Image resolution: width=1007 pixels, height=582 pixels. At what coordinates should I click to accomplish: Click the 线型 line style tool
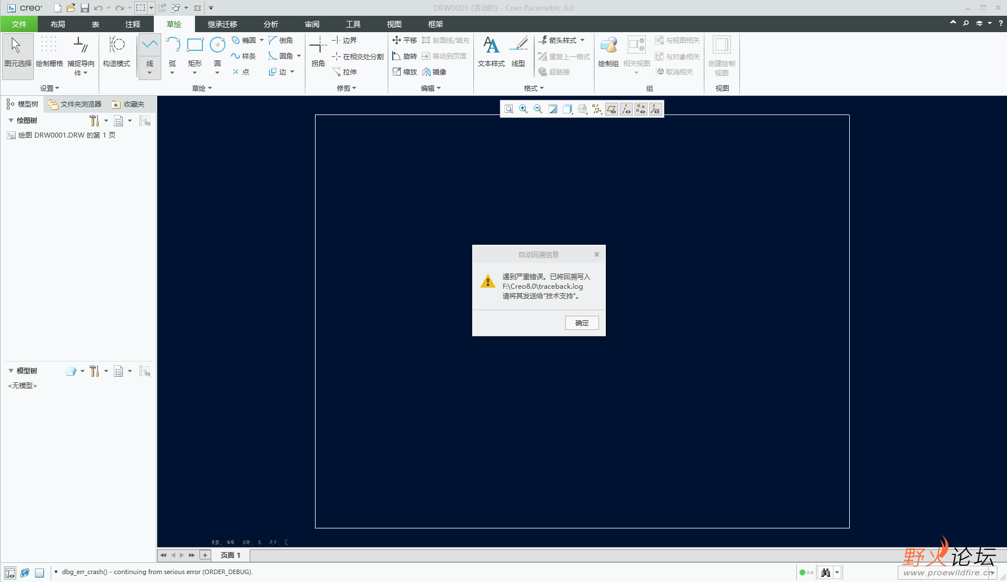coord(518,52)
